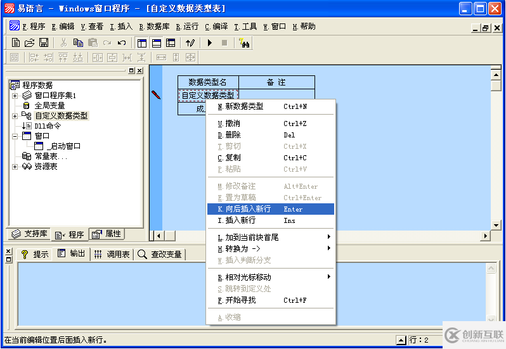Screen dimensions: 506x349
Task: Toggle the work folder panel layout icon
Action: click(x=141, y=43)
